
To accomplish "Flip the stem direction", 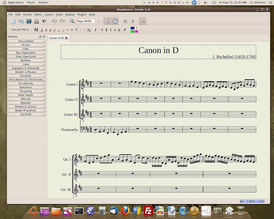I will 125,30.
